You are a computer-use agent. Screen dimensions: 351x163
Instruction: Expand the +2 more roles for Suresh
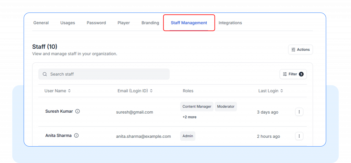[189, 117]
